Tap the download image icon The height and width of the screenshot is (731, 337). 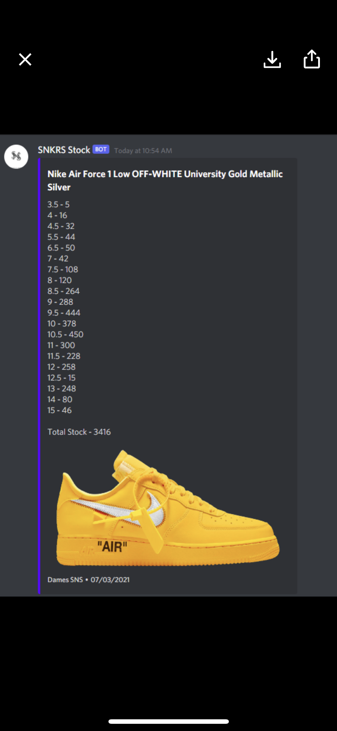click(x=272, y=59)
